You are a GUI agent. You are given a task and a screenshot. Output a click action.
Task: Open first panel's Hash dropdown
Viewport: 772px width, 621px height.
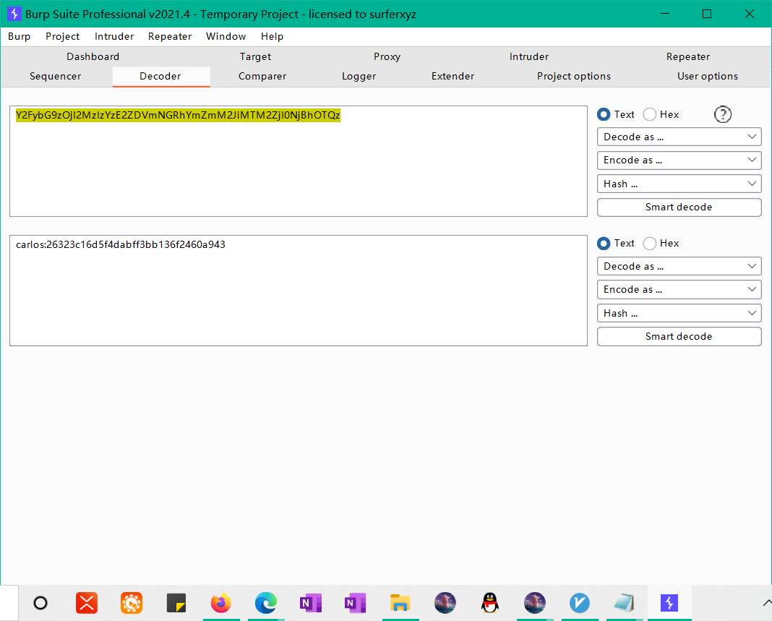[679, 184]
